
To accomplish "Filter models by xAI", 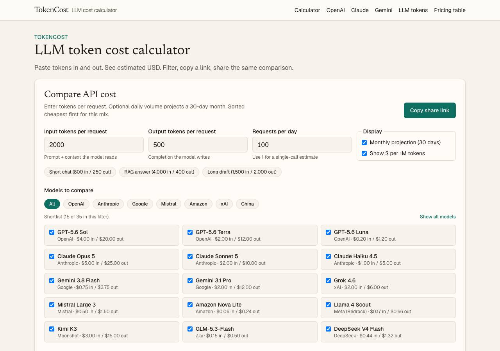I will point(224,204).
